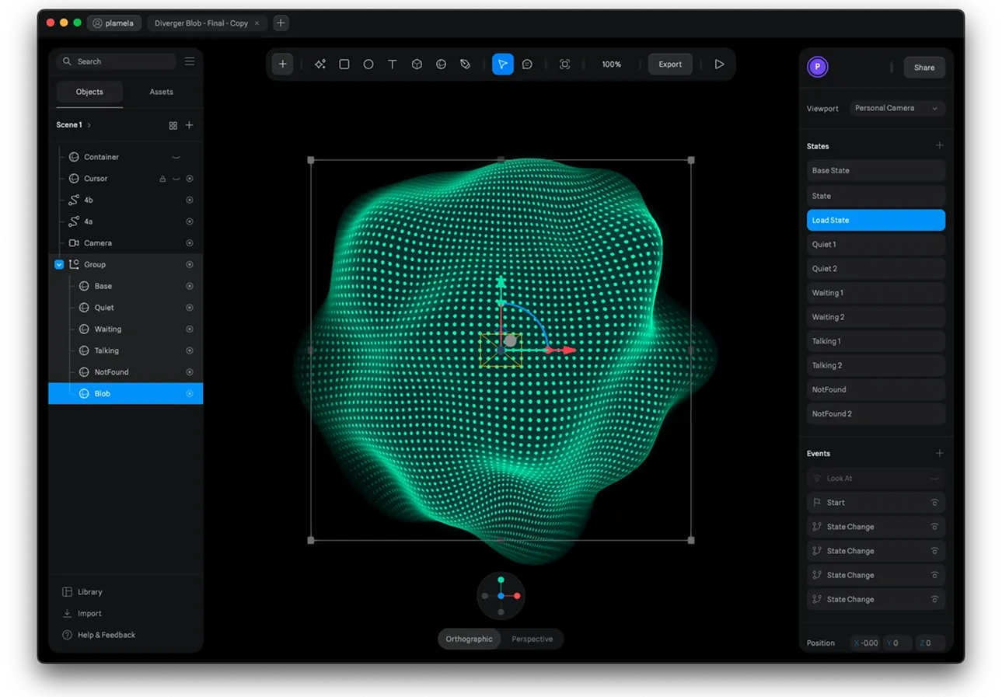Select the Rectangle shape tool
The image size is (1002, 697).
click(x=344, y=64)
